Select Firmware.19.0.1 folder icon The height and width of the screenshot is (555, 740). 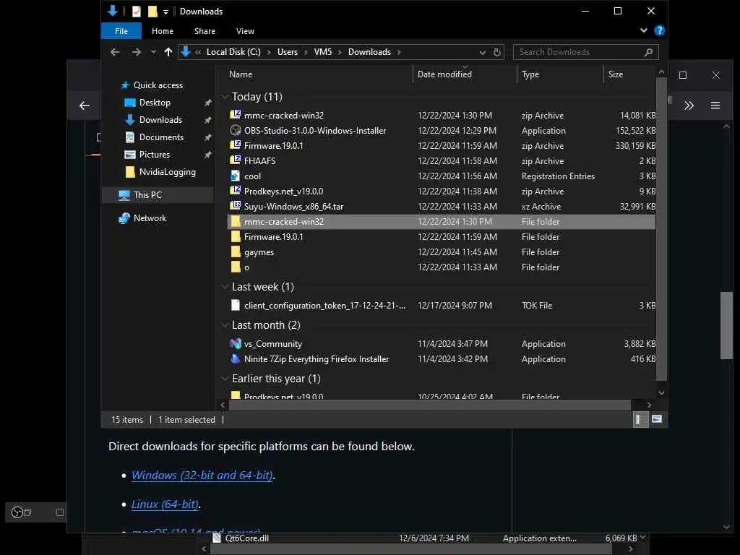click(x=236, y=236)
